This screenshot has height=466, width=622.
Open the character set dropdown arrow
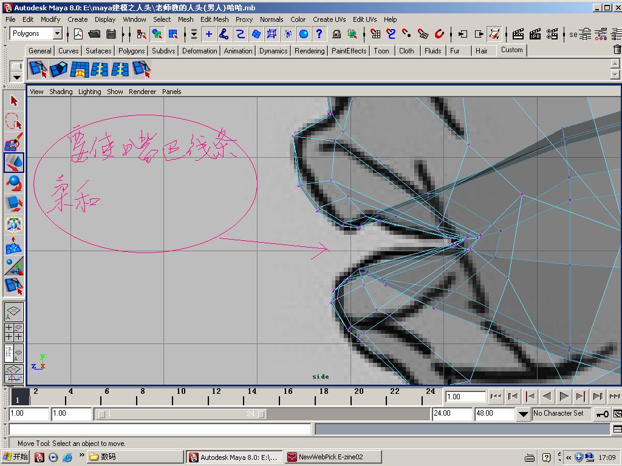click(523, 414)
